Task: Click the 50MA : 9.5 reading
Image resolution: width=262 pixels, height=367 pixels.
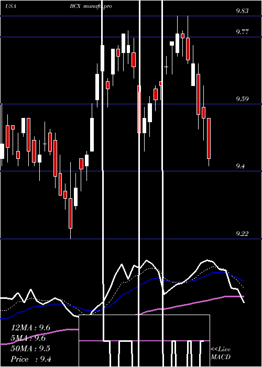Action: coord(30,349)
